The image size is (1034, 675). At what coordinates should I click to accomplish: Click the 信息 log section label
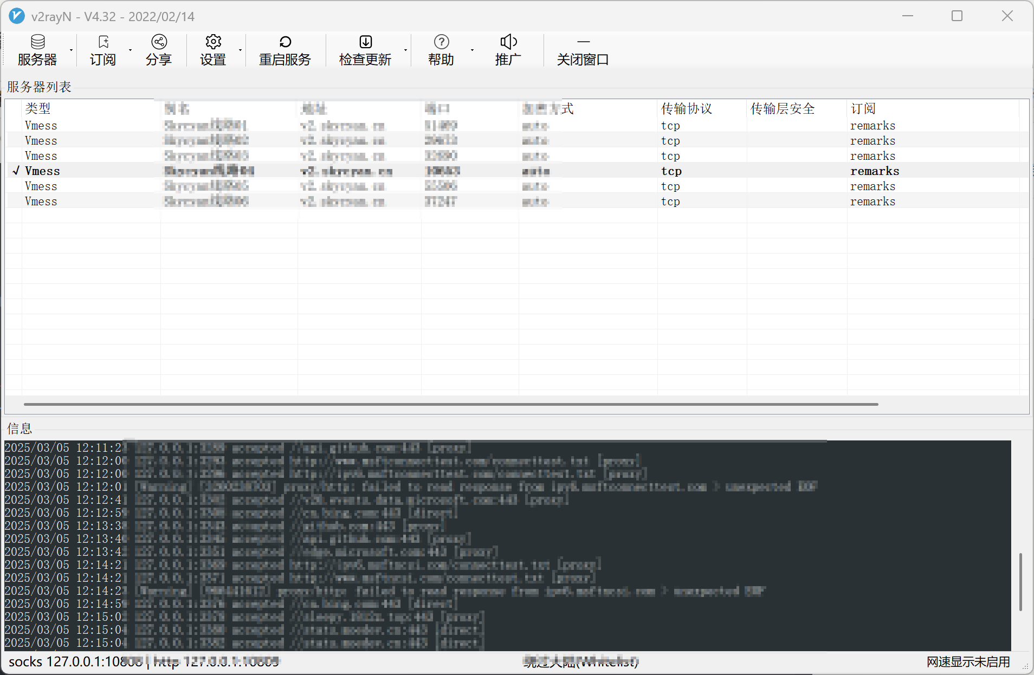click(x=20, y=429)
